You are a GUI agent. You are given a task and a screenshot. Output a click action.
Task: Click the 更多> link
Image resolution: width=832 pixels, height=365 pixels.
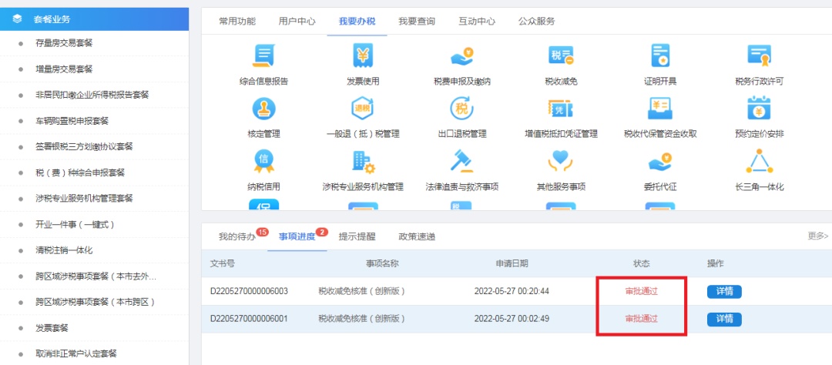(817, 236)
